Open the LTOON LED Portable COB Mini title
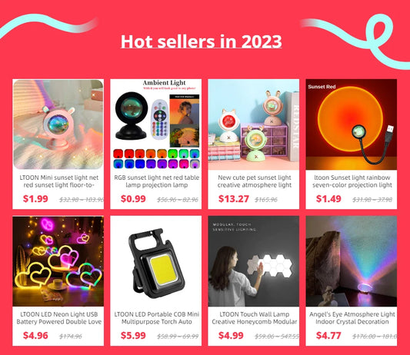 [157, 318]
